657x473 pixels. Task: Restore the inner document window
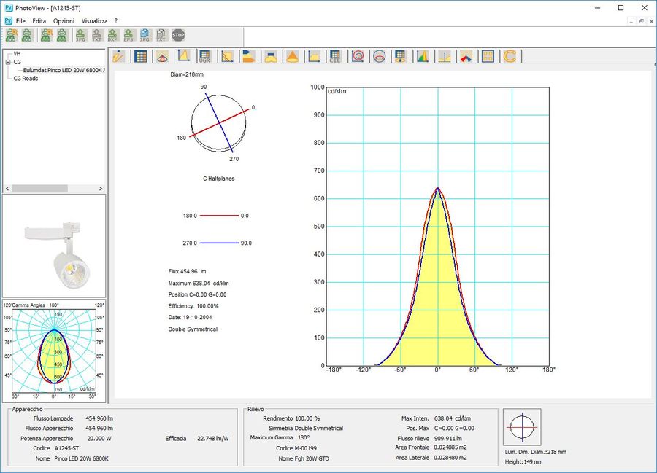(641, 21)
